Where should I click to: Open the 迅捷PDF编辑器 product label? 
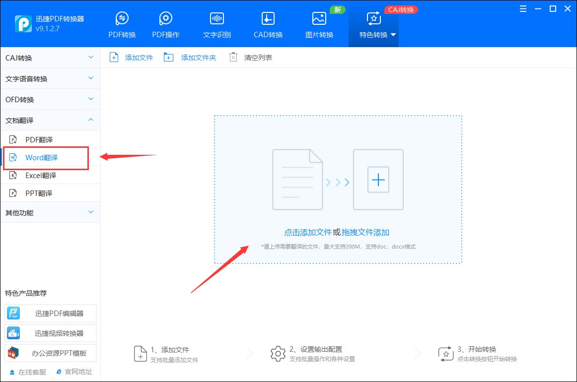pyautogui.click(x=59, y=314)
